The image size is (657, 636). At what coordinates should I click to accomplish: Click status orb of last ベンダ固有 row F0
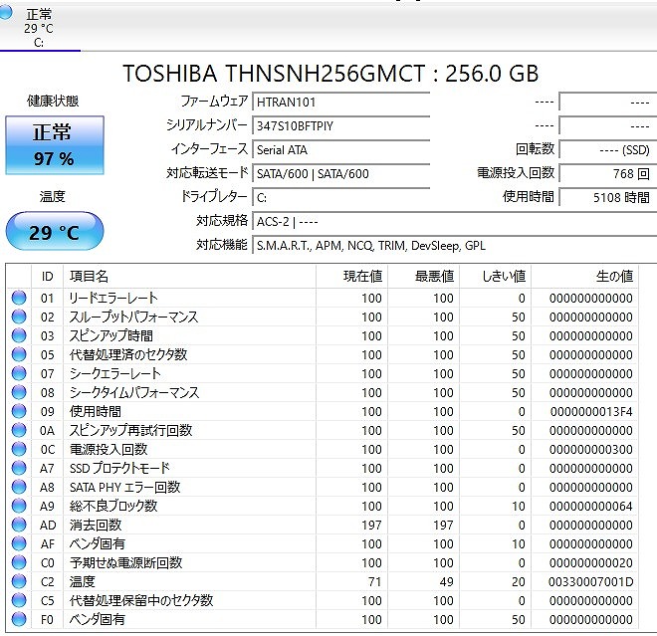click(19, 619)
